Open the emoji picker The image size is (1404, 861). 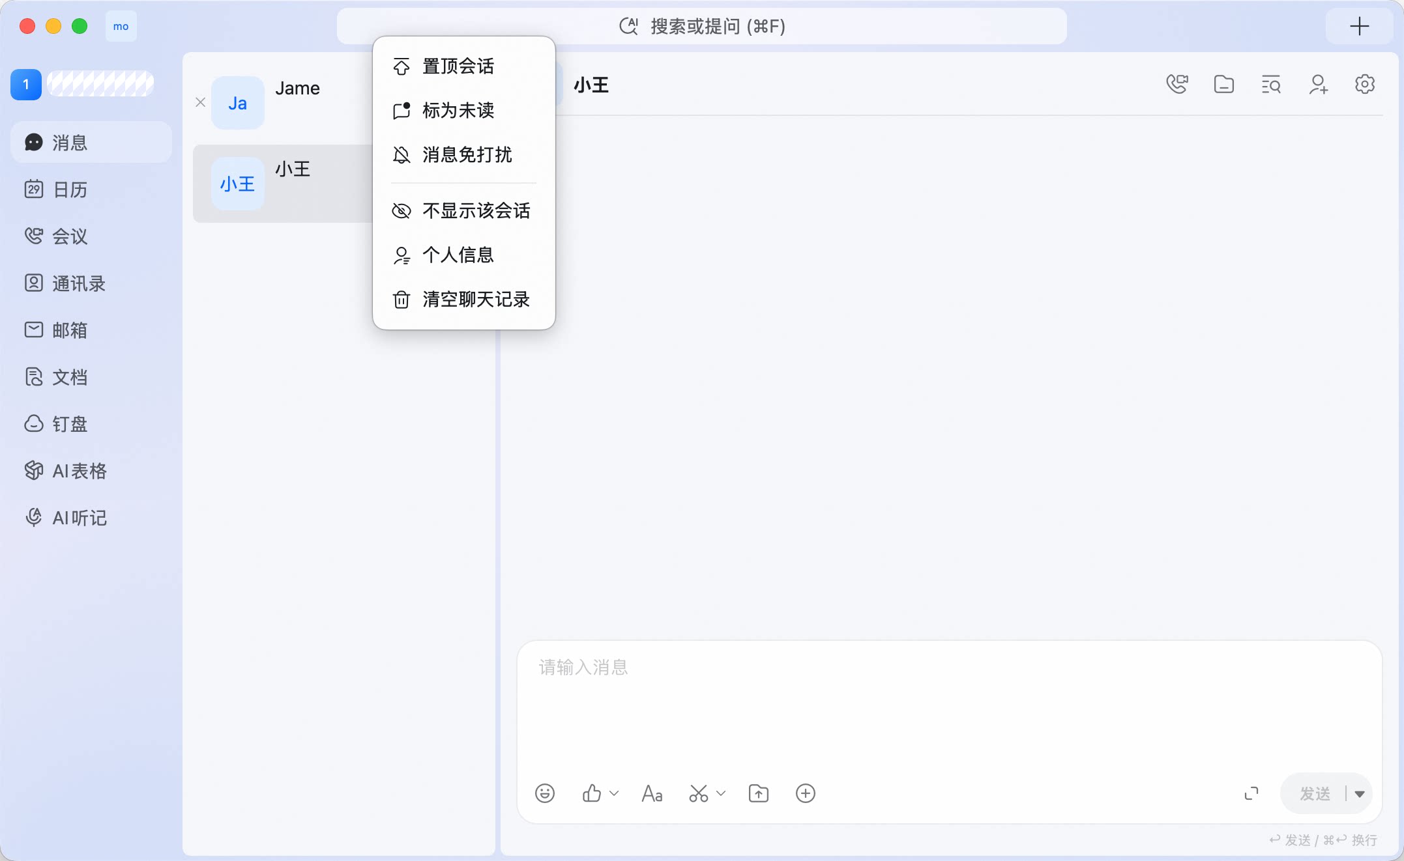545,793
